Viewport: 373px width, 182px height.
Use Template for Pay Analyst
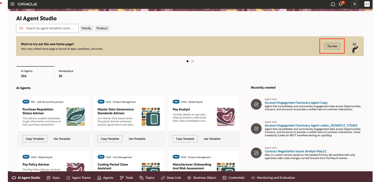pyautogui.click(x=212, y=139)
